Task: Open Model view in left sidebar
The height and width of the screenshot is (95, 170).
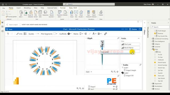Action: (x=2, y=31)
